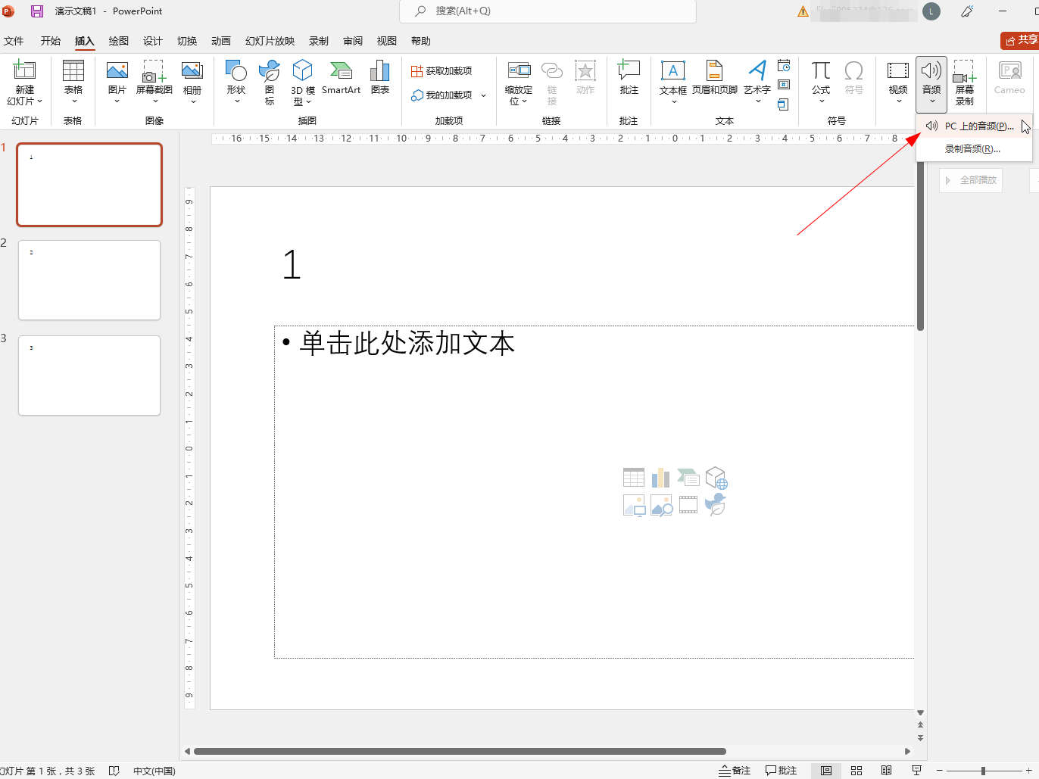Open the Review (审阅) tab

pos(353,41)
